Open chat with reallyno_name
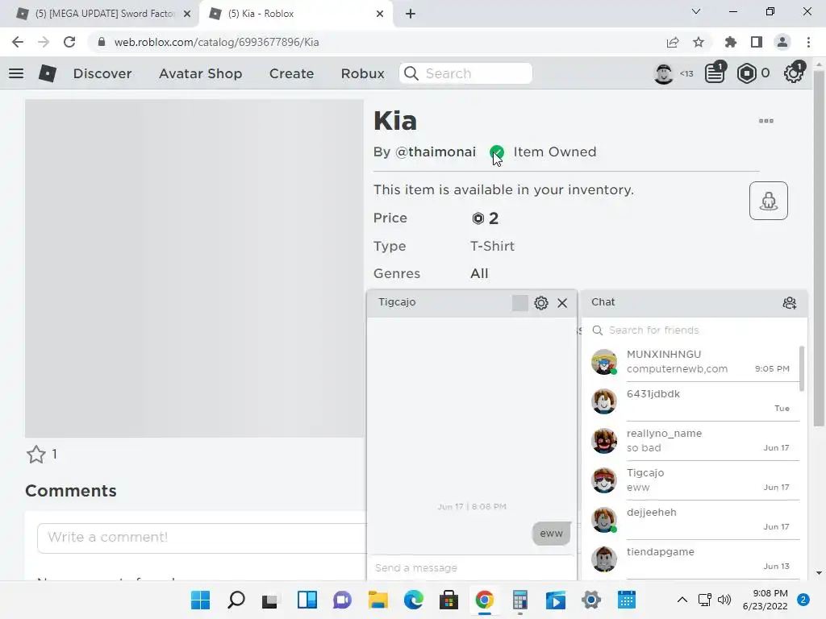Image resolution: width=826 pixels, height=619 pixels. coord(693,441)
